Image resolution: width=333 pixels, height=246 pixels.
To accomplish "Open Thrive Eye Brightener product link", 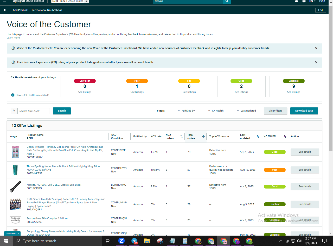I will [x=63, y=168].
